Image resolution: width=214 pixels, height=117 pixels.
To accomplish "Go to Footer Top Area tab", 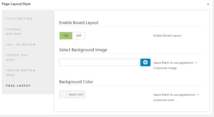I will 17,57.
